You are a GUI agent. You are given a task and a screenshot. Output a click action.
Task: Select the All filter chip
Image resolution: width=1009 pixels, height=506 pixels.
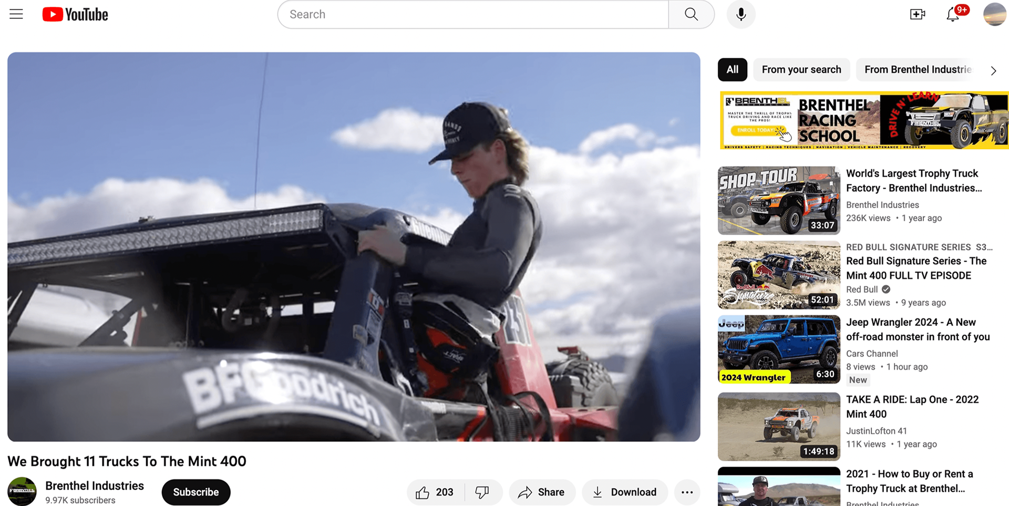coord(733,69)
